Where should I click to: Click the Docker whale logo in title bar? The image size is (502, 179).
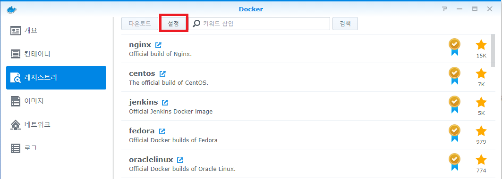tap(11, 9)
